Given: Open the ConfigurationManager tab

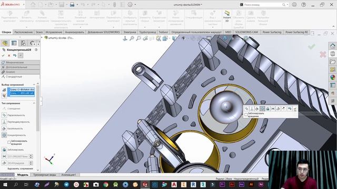Looking at the screenshot, I should (x=23, y=43).
